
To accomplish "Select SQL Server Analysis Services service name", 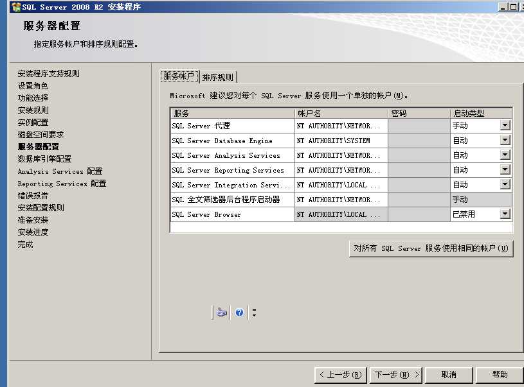I will 233,155.
